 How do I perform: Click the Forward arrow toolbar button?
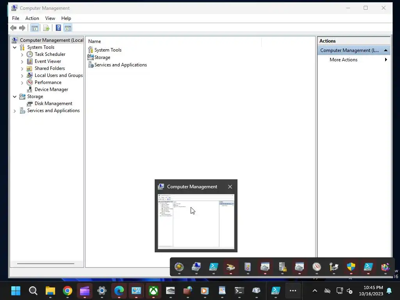pos(22,28)
